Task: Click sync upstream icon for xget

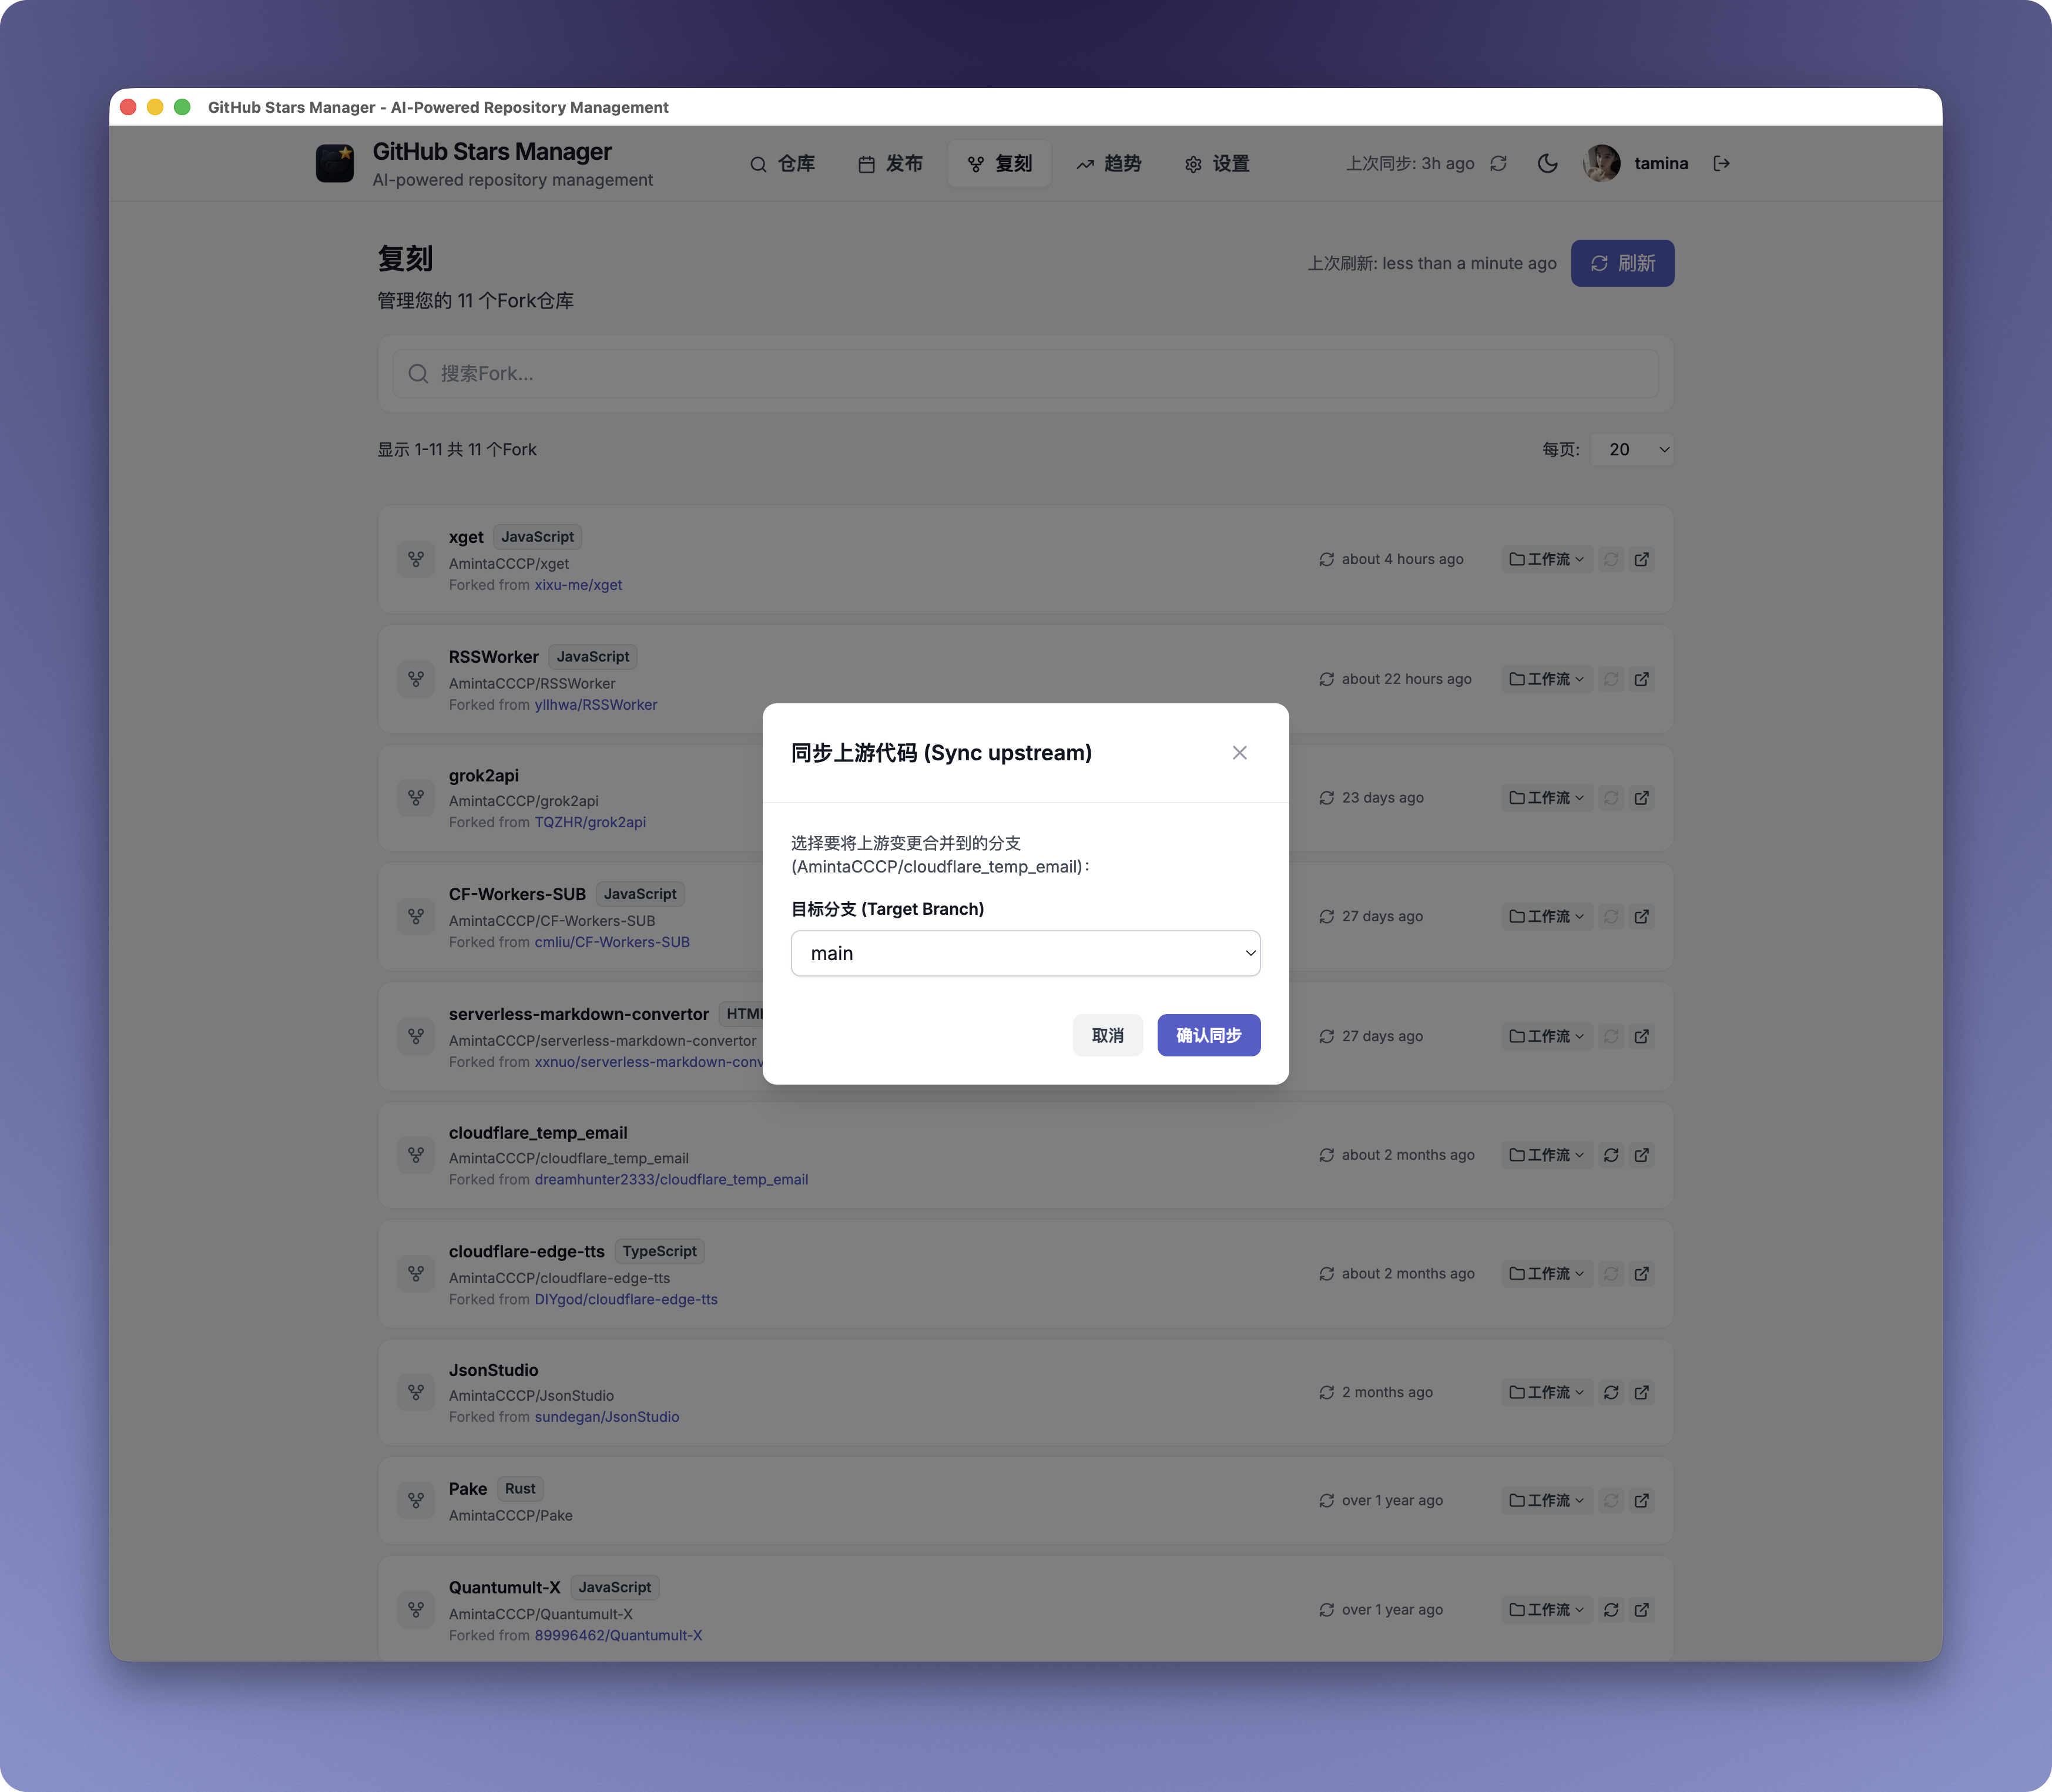Action: [1610, 560]
